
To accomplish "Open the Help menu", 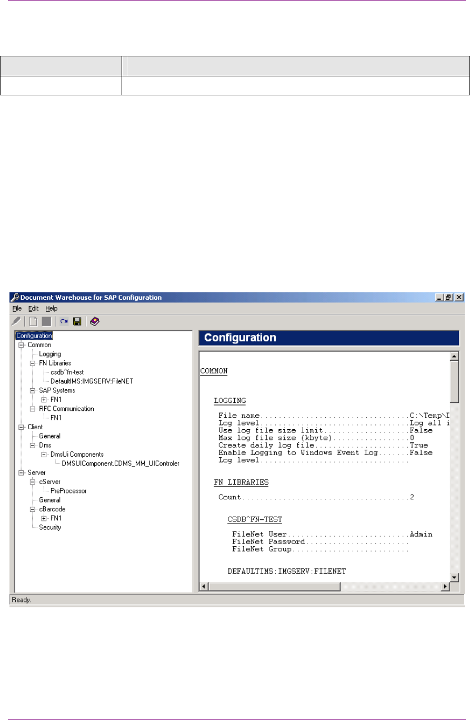I will coord(51,309).
